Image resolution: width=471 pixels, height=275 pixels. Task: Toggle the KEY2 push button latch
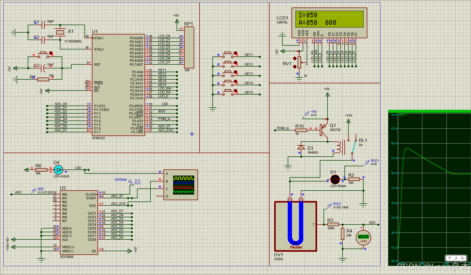(x=235, y=63)
